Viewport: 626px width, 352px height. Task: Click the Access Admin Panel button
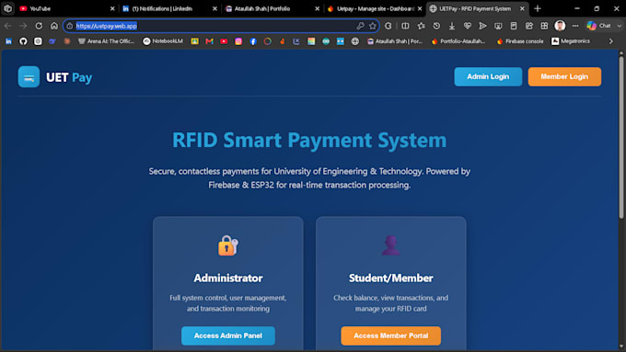coord(228,335)
